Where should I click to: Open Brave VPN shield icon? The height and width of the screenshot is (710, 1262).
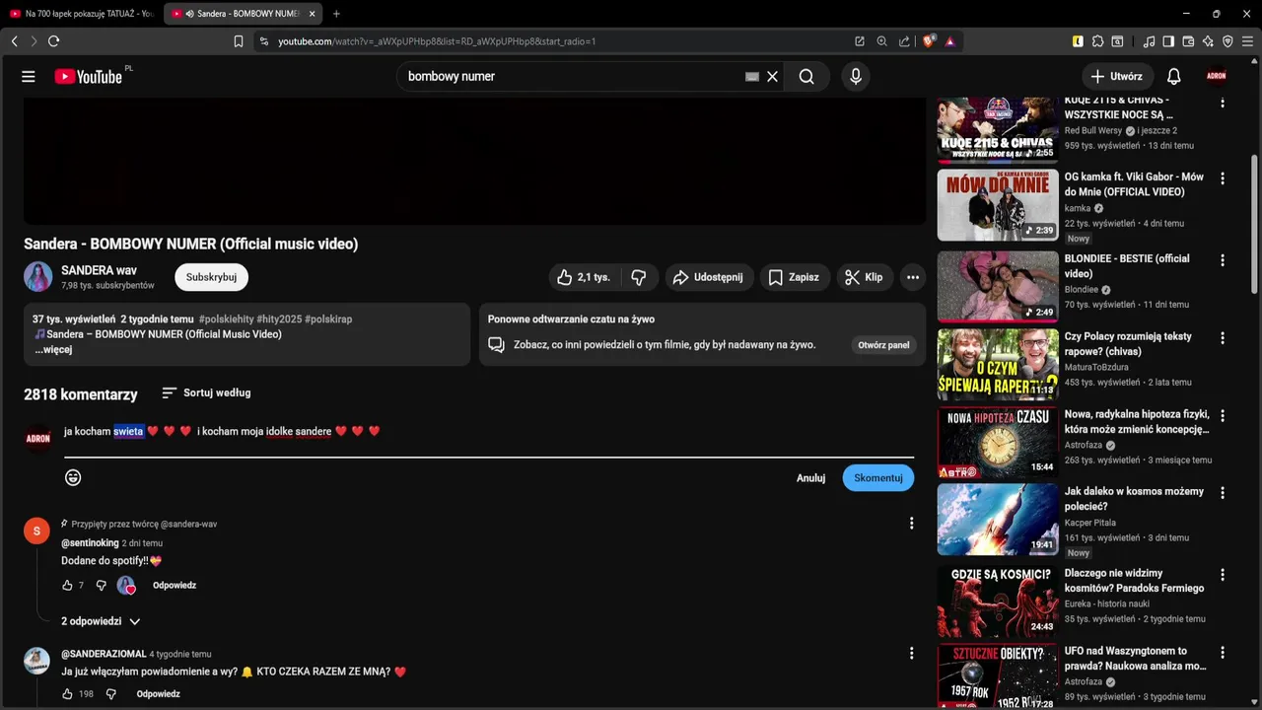point(1227,41)
